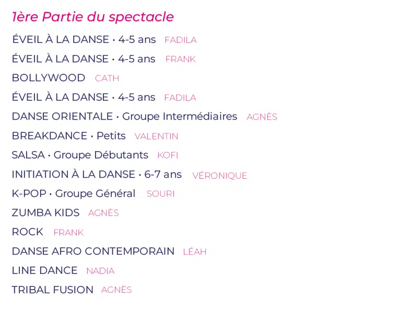Viewport: 401px width, 310px height.
Task: Select the K-POP Groupe Général entry
Action: 74,193
